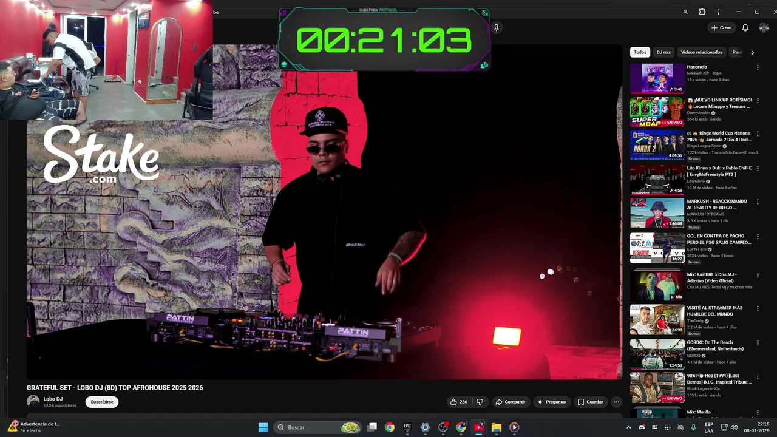Open the GORDO: On The Beach video
This screenshot has width=777, height=437.
(x=657, y=354)
